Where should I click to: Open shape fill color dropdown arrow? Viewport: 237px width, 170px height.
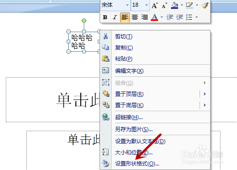pyautogui.click(x=182, y=5)
